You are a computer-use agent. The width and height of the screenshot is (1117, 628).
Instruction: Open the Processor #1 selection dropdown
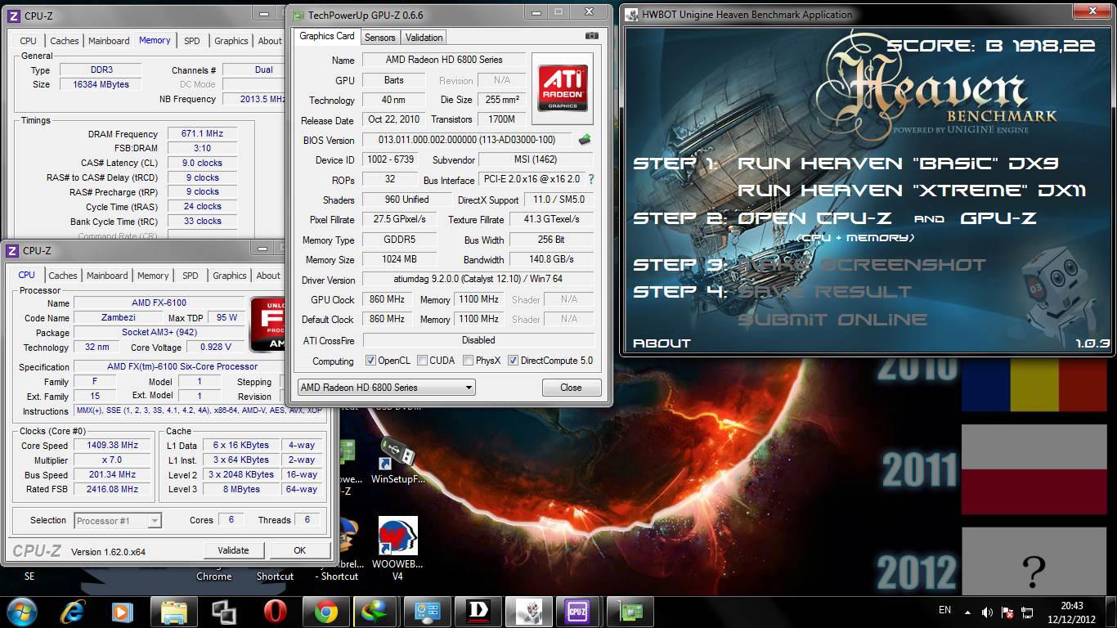(x=118, y=521)
